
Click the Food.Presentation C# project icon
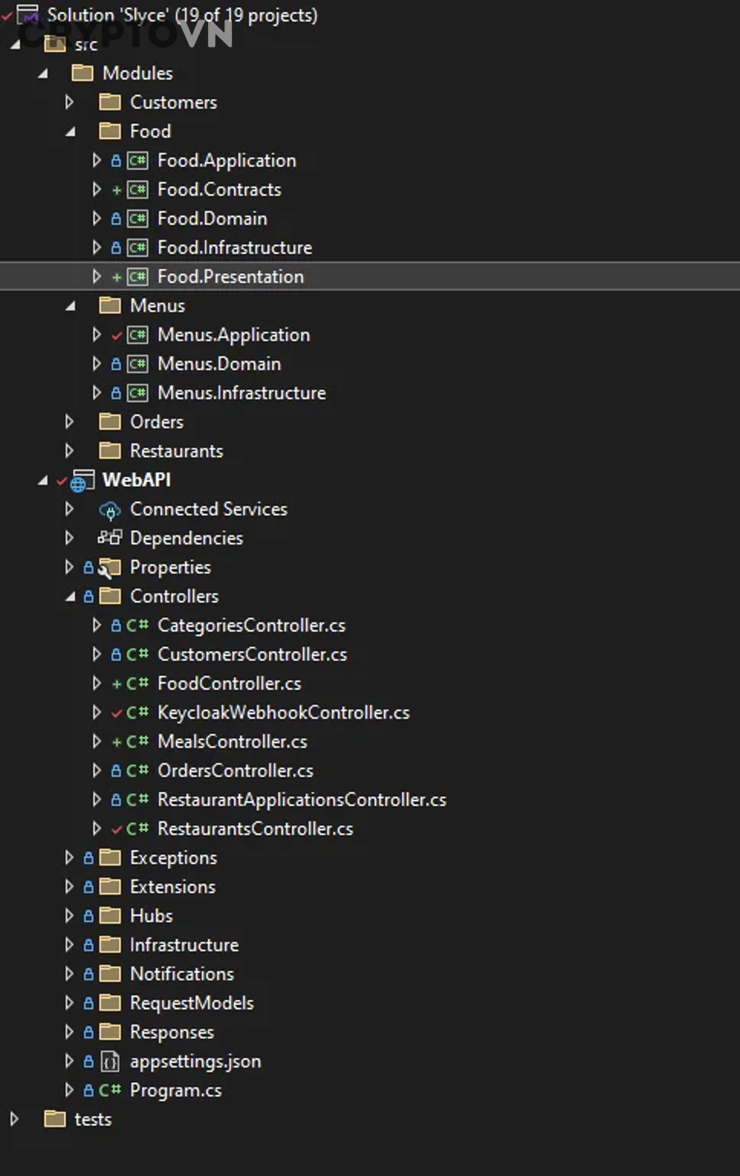click(137, 276)
